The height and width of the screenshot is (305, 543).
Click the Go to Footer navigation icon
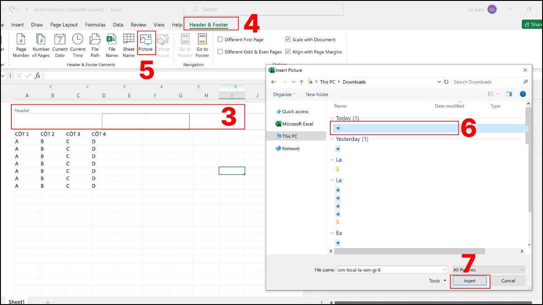(x=202, y=44)
